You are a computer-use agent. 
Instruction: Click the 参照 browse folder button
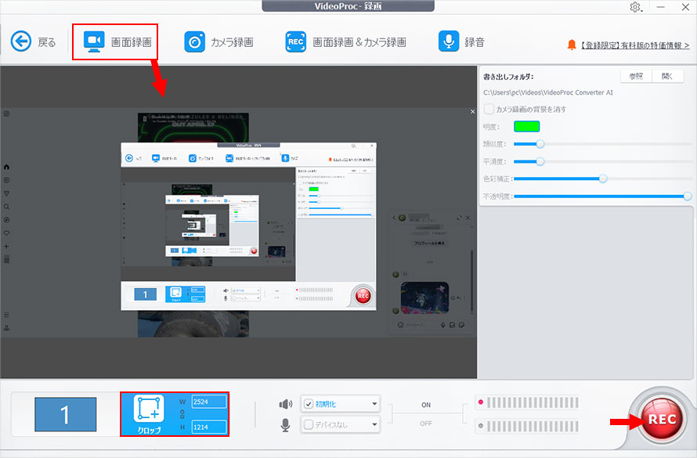click(x=636, y=76)
